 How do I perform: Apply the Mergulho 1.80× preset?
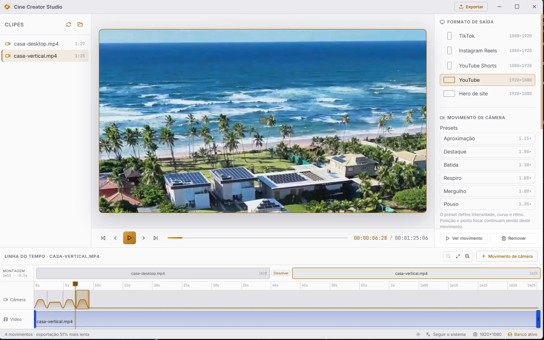487,191
